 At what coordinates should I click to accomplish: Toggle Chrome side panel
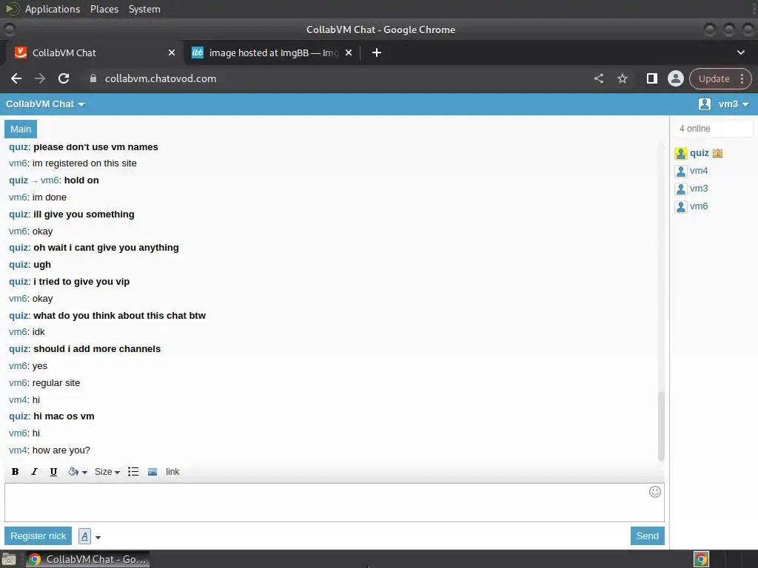(x=651, y=78)
